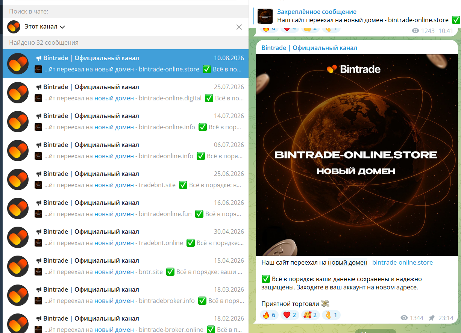Image resolution: width=461 pixels, height=333 pixels.
Task: Click avatar of the 30.04.2026 result
Action: tap(18, 237)
